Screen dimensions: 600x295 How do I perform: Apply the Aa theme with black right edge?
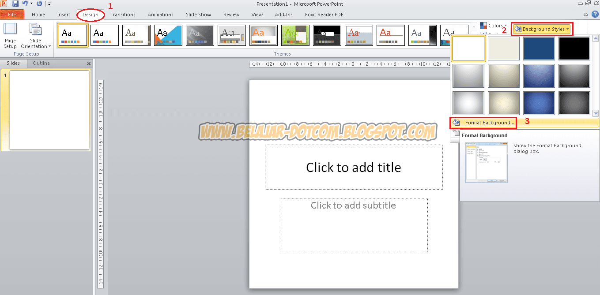pyautogui.click(x=423, y=35)
